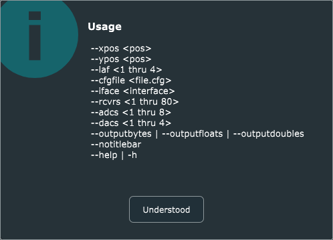The width and height of the screenshot is (333, 240).
Task: Click the --outputdoubles option text
Action: point(269,134)
